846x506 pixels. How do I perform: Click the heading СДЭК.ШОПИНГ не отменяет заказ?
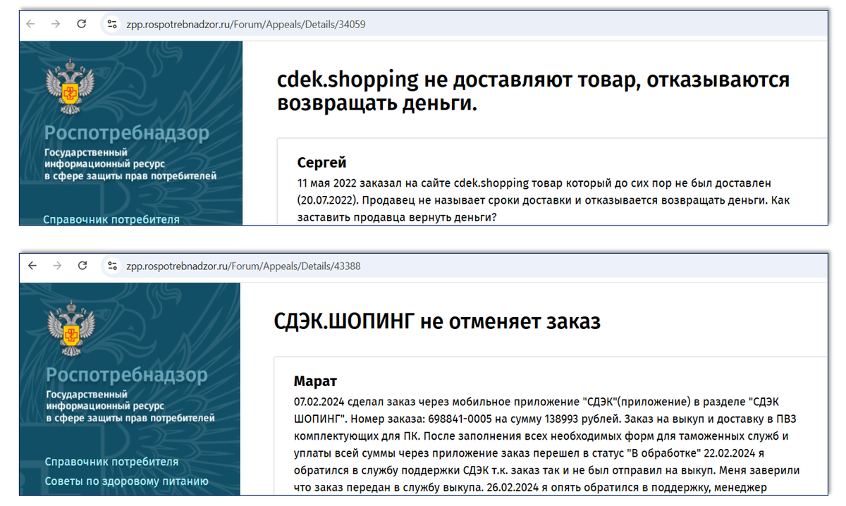[437, 322]
